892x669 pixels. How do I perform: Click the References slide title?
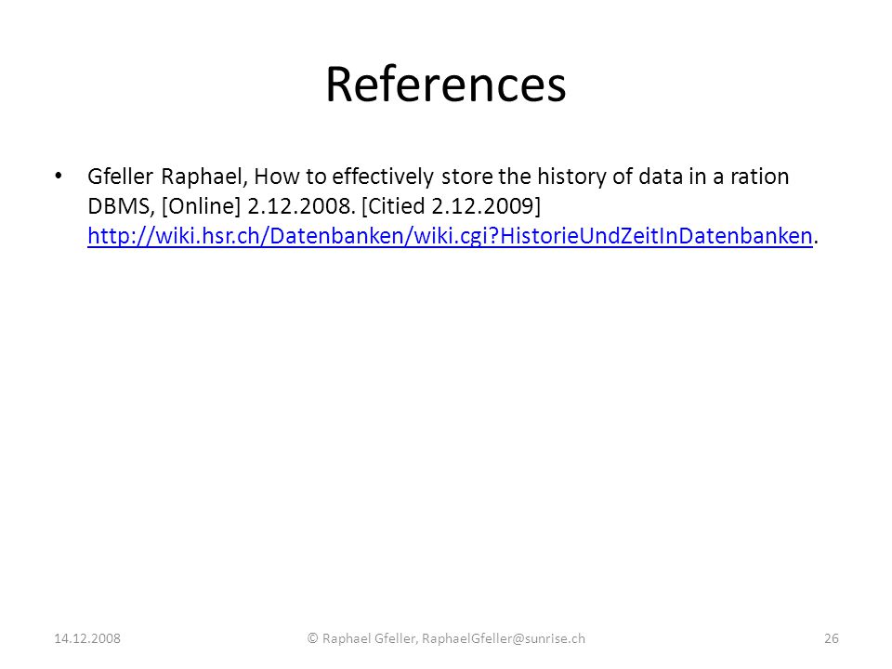pyautogui.click(x=445, y=85)
